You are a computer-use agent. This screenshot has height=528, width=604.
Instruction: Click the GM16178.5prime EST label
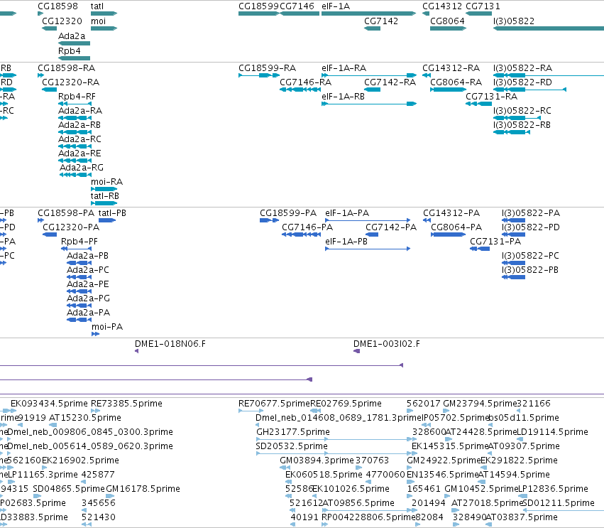click(x=143, y=489)
